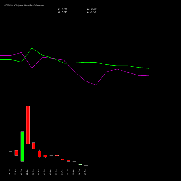181x181 pixels.
Task: Click the "15 Dec" date axis label
Action: 39,172
